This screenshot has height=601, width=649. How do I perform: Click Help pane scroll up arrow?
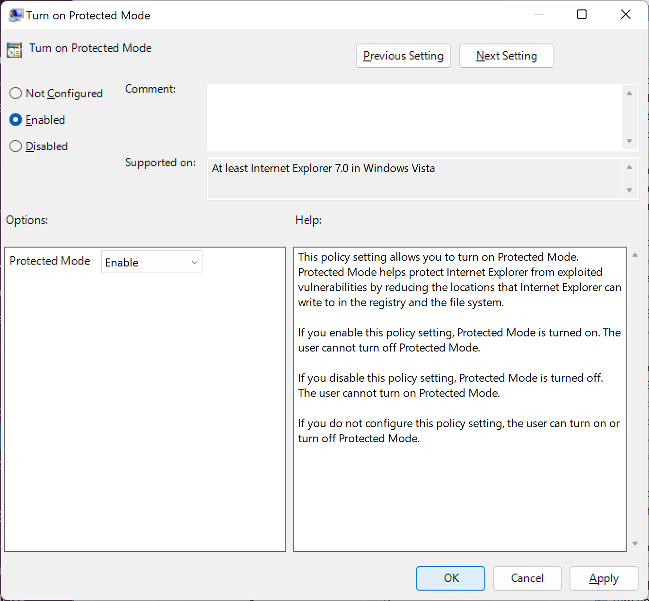tap(635, 255)
